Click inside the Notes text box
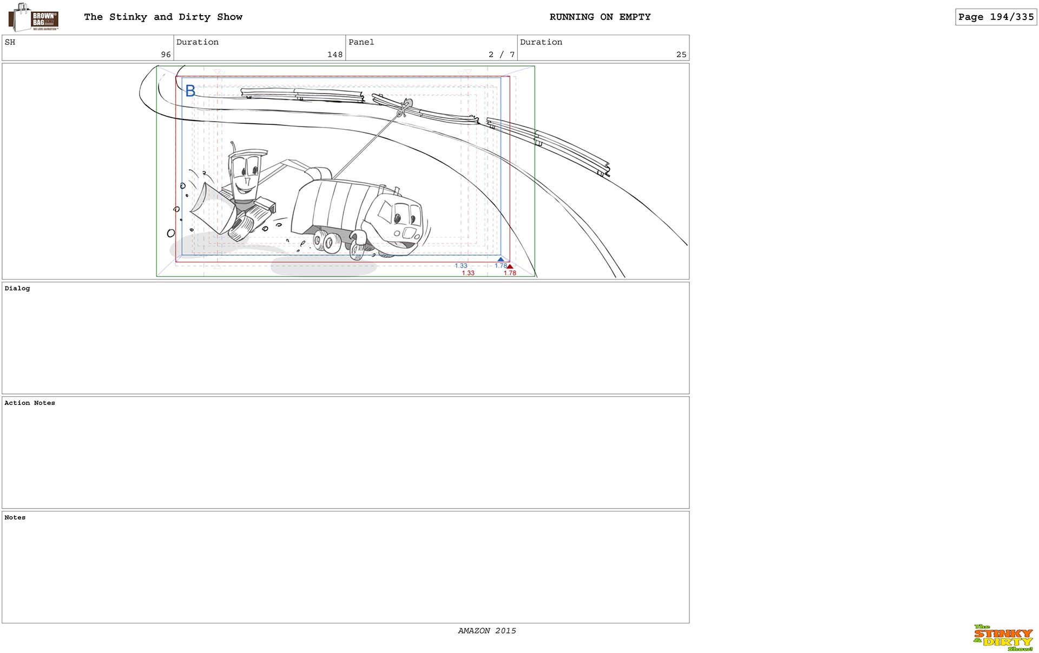 click(x=345, y=567)
